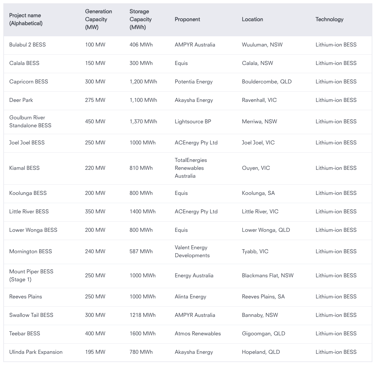Click the Valent Energy Developments proponent
The height and width of the screenshot is (366, 375).
pos(192,252)
